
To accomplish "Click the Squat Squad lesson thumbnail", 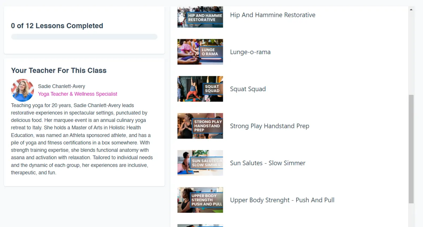I will pos(200,89).
